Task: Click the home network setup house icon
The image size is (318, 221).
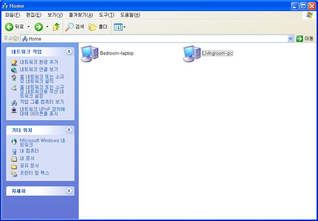Action: coord(14,78)
